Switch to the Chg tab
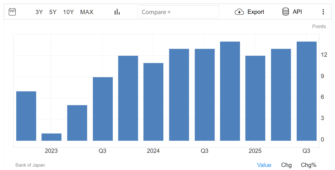 (x=286, y=165)
